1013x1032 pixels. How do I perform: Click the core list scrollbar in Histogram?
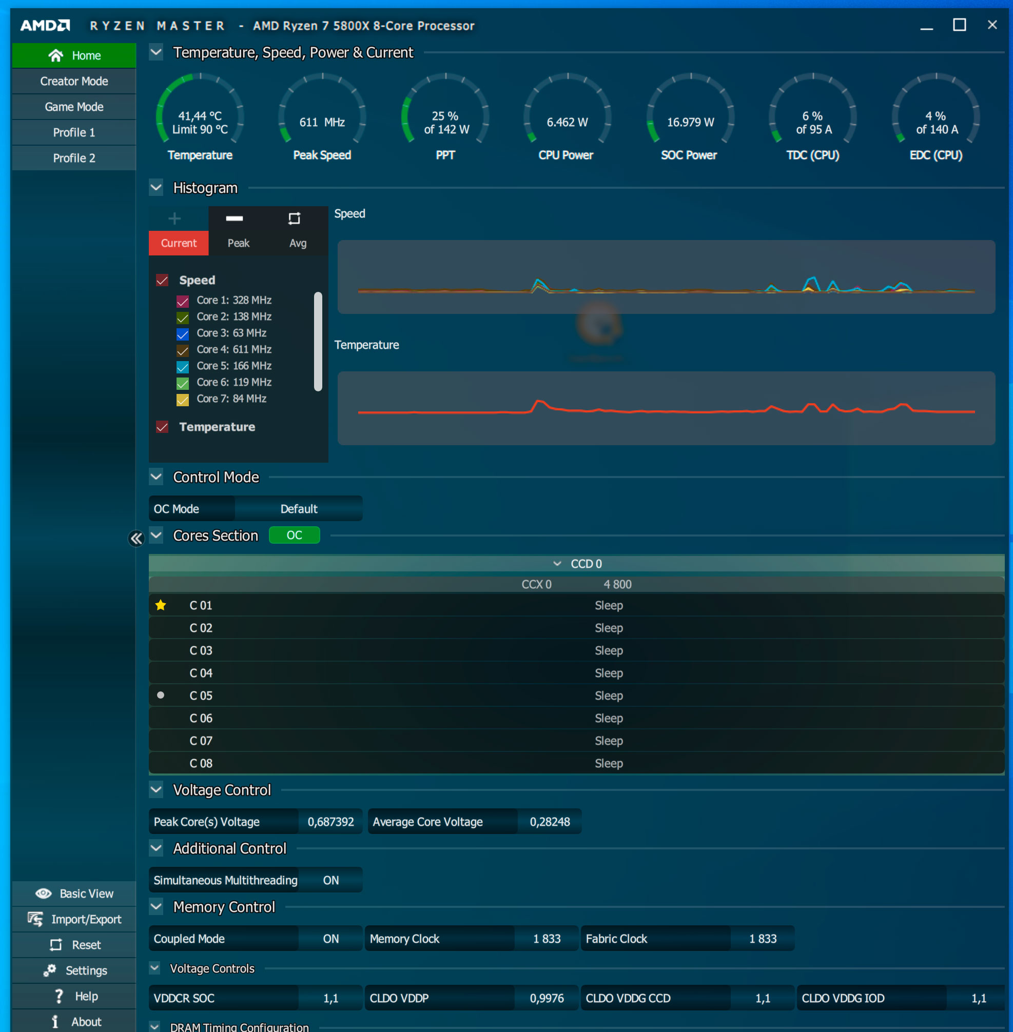(x=318, y=341)
